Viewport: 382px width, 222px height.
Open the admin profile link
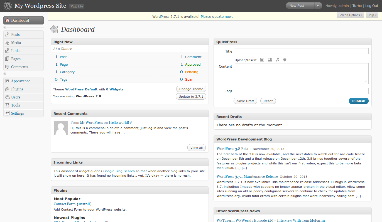[344, 6]
